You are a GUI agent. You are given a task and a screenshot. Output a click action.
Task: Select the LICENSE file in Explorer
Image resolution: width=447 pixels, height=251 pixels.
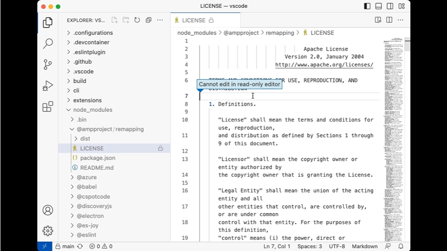pyautogui.click(x=114, y=148)
